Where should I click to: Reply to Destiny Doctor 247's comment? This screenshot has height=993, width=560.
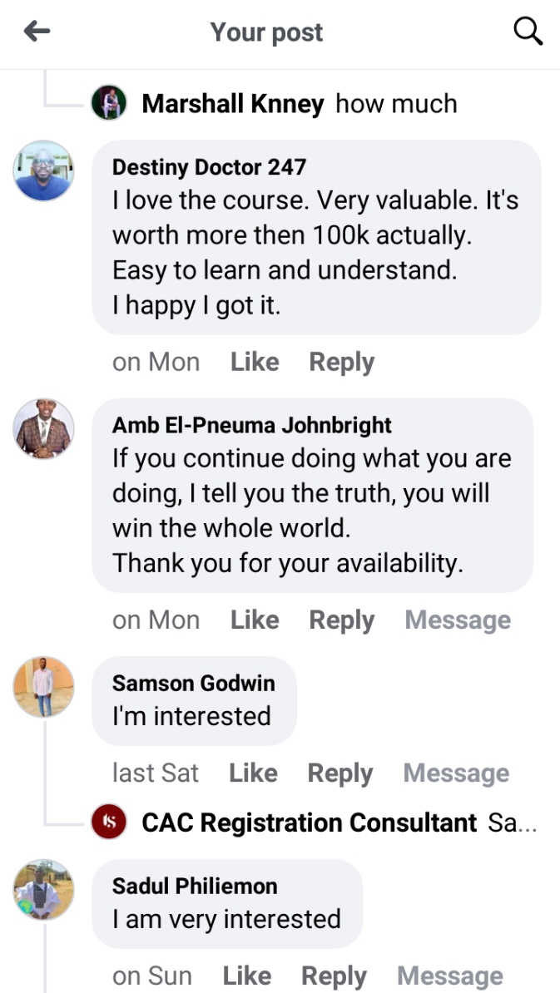pos(341,363)
